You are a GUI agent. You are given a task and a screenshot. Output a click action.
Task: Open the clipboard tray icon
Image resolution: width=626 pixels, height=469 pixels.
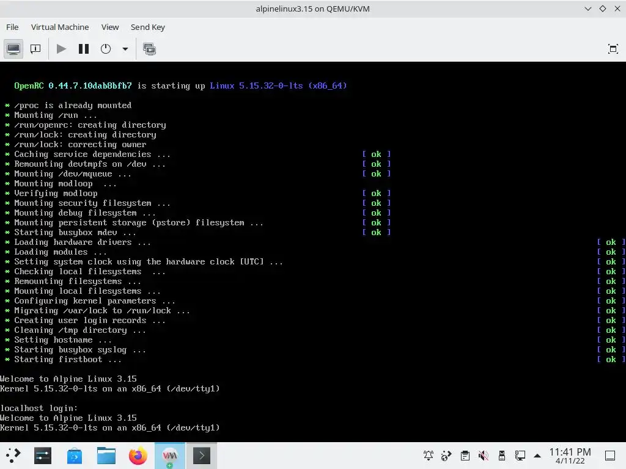tap(465, 456)
